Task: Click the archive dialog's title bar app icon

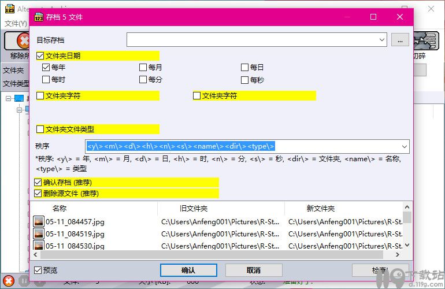Action: [x=39, y=17]
